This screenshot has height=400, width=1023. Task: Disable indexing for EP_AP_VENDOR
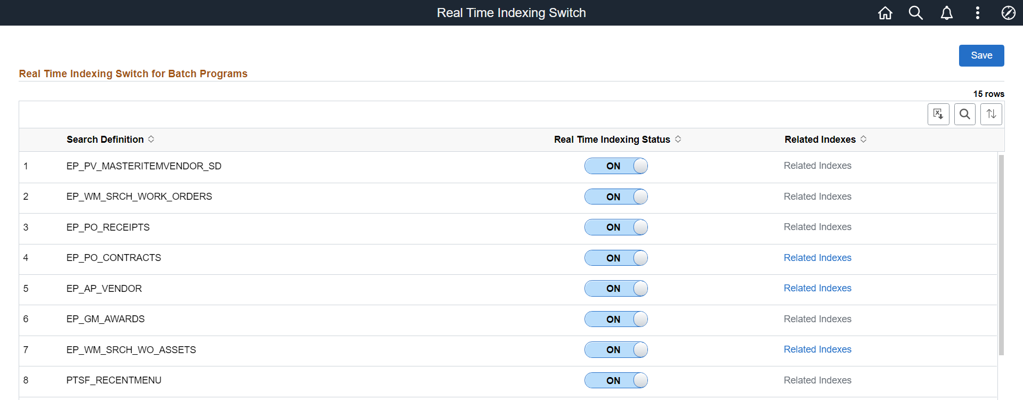(616, 289)
